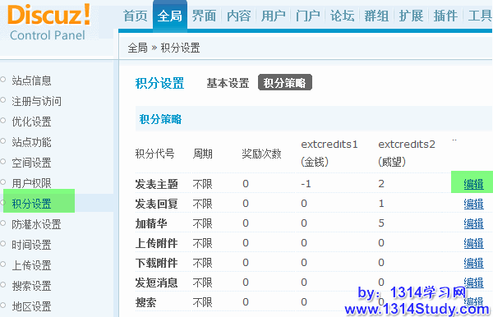493x317 pixels.
Task: Click 编辑 for the 发短消息 row
Action: (473, 283)
